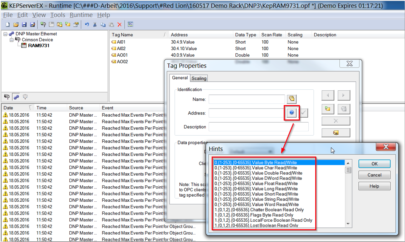Click Cancel in the Hints dialog
405x242 pixels.
pos(374,175)
